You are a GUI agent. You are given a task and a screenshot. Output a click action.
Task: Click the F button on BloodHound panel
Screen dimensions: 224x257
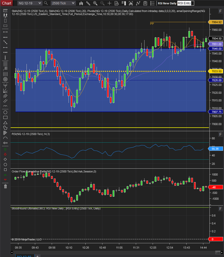point(220,209)
